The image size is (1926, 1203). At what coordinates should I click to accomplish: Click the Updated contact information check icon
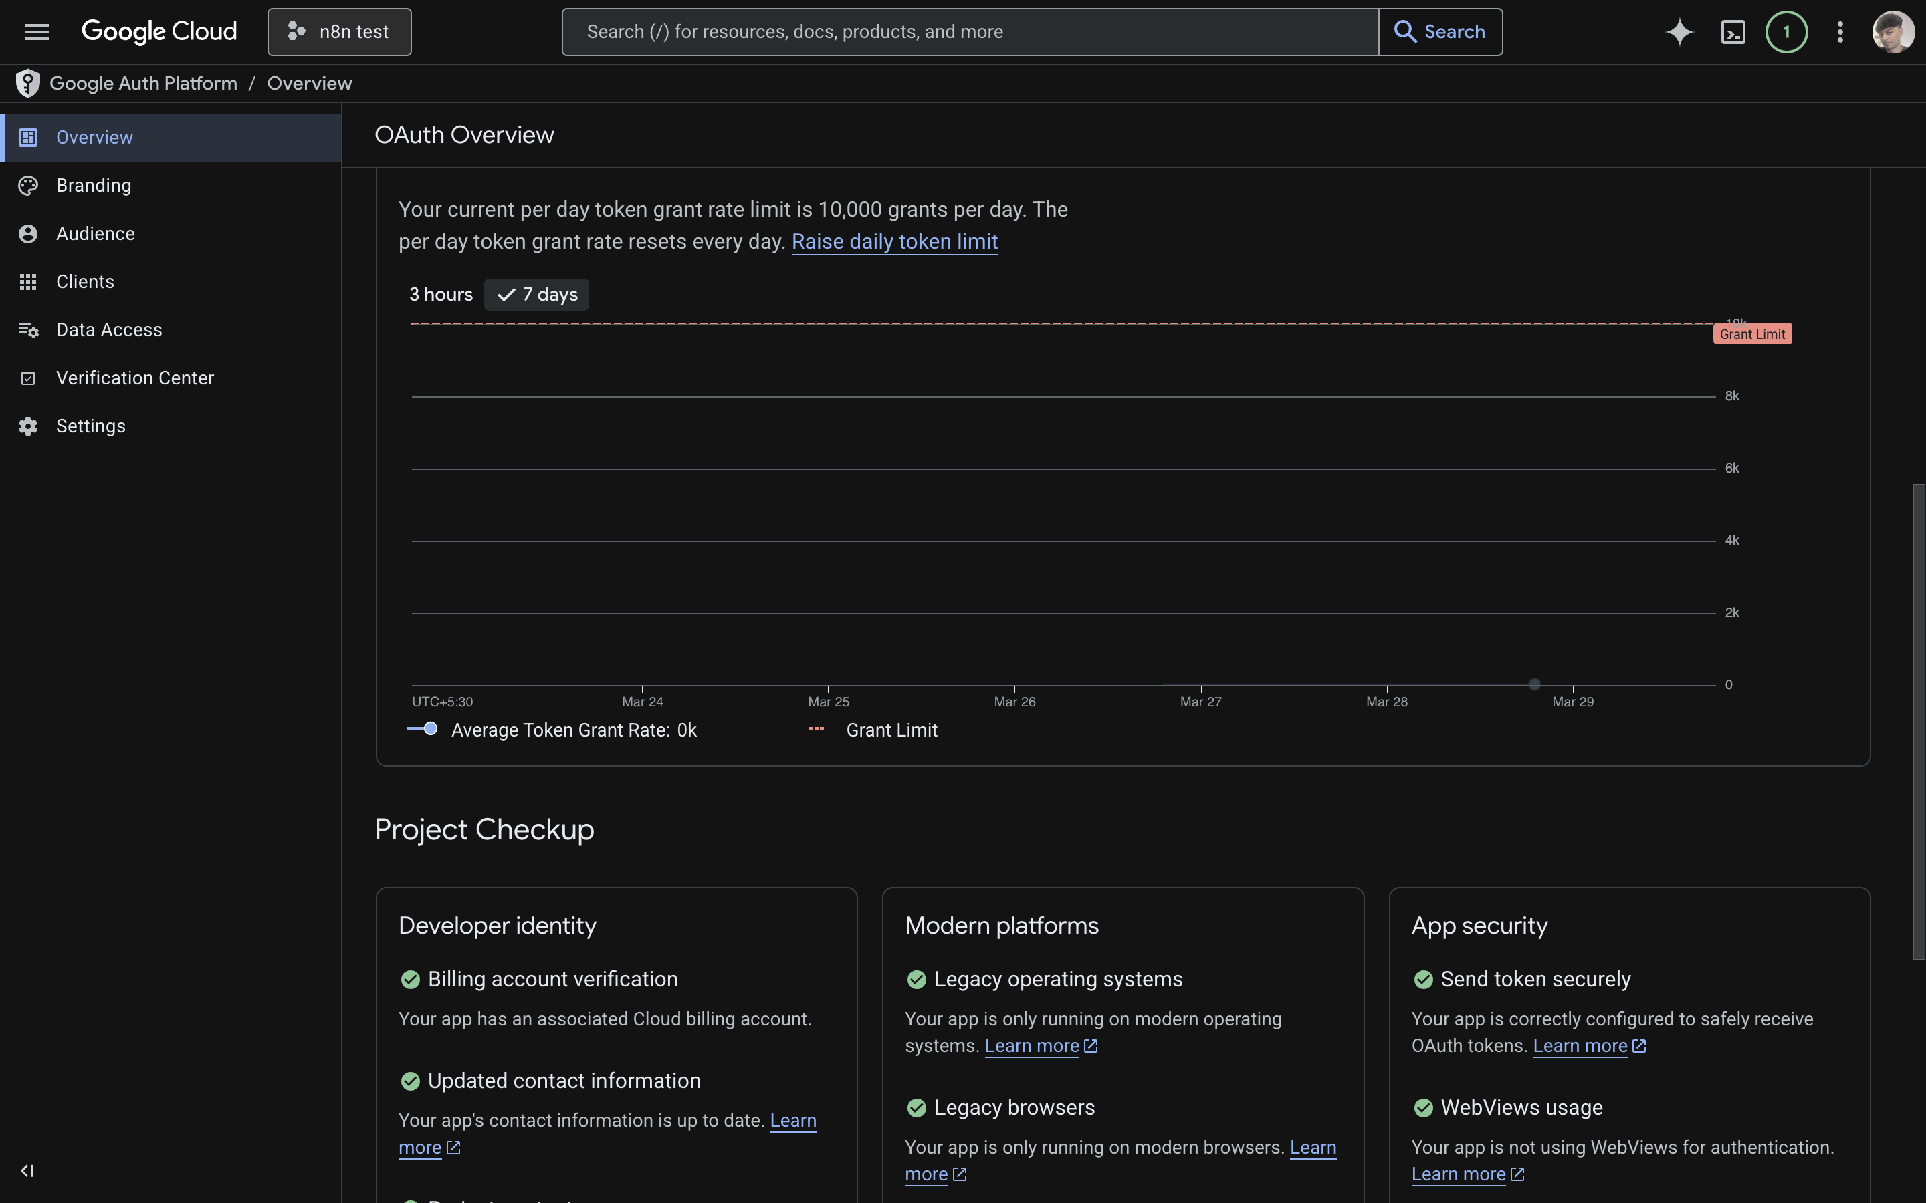pos(411,1081)
